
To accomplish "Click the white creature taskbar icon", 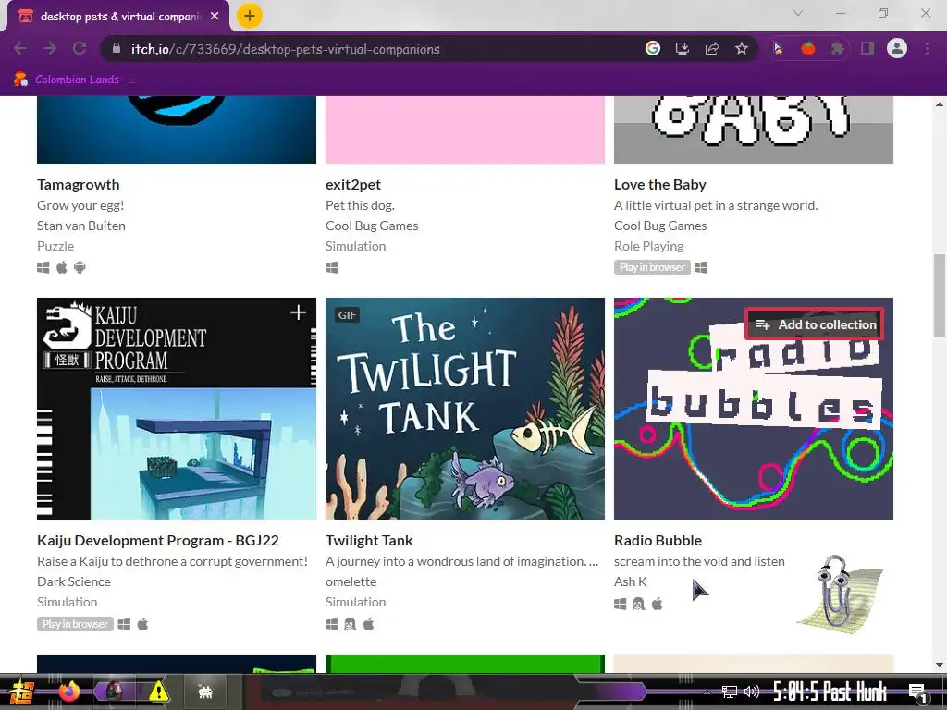I will click(205, 692).
